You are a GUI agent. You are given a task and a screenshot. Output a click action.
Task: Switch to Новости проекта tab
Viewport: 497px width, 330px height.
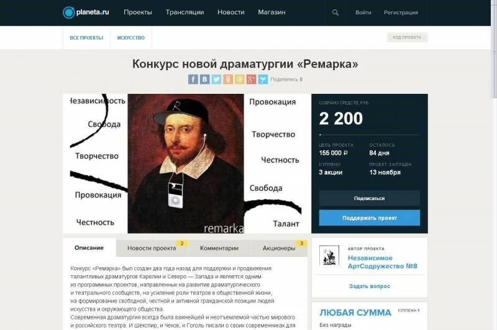tap(152, 248)
